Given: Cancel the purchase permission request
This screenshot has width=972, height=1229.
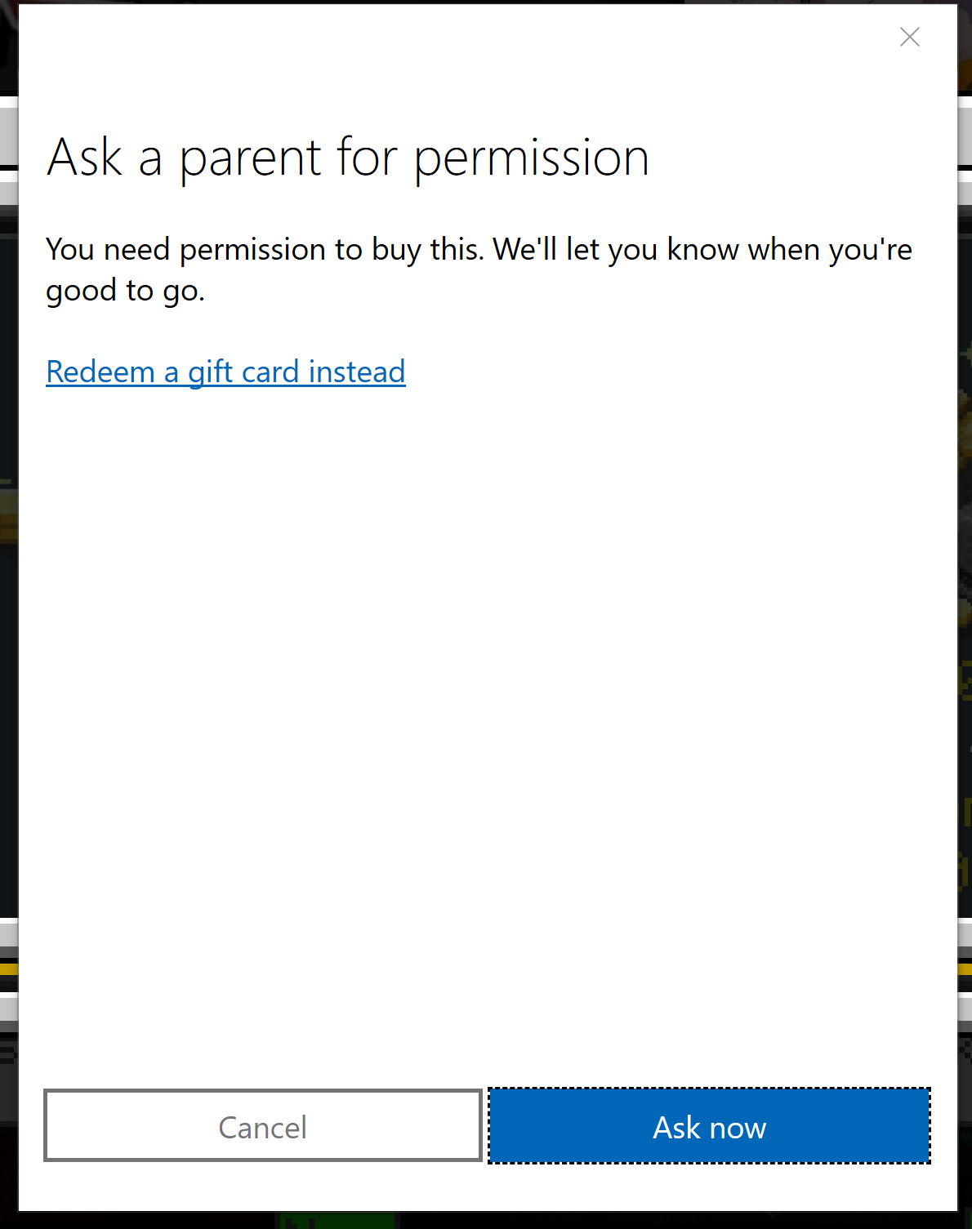Looking at the screenshot, I should pyautogui.click(x=263, y=1126).
